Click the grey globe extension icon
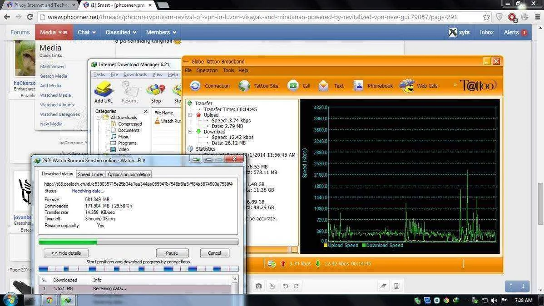The image size is (544, 306). tap(524, 17)
